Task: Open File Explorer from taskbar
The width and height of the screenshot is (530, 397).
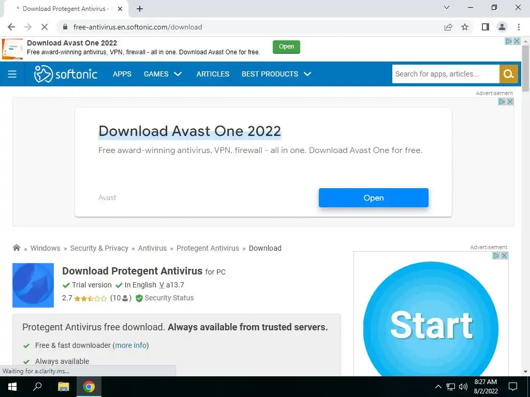Action: [x=63, y=387]
